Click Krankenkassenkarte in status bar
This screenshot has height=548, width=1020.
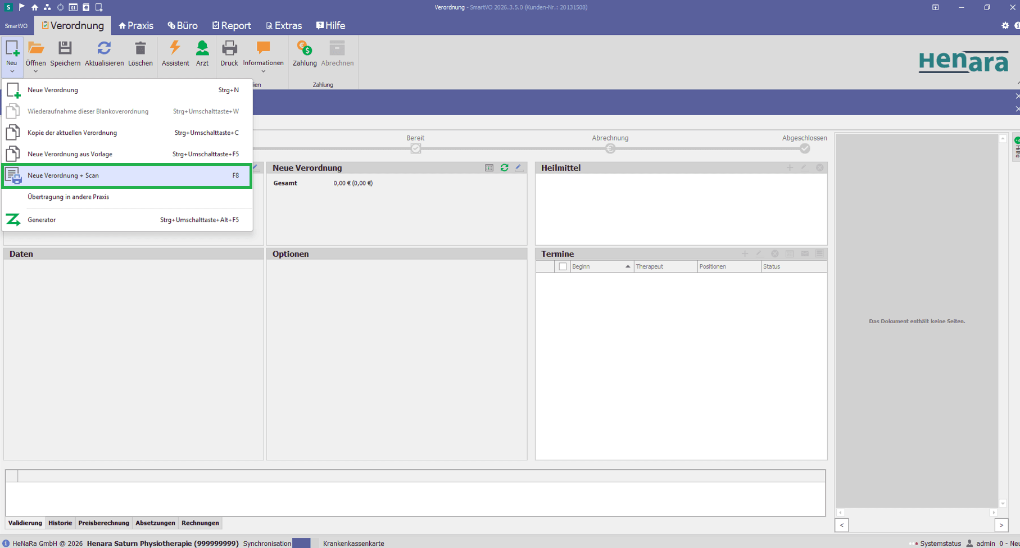[x=353, y=544]
